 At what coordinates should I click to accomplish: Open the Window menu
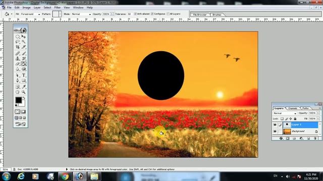(x=78, y=8)
